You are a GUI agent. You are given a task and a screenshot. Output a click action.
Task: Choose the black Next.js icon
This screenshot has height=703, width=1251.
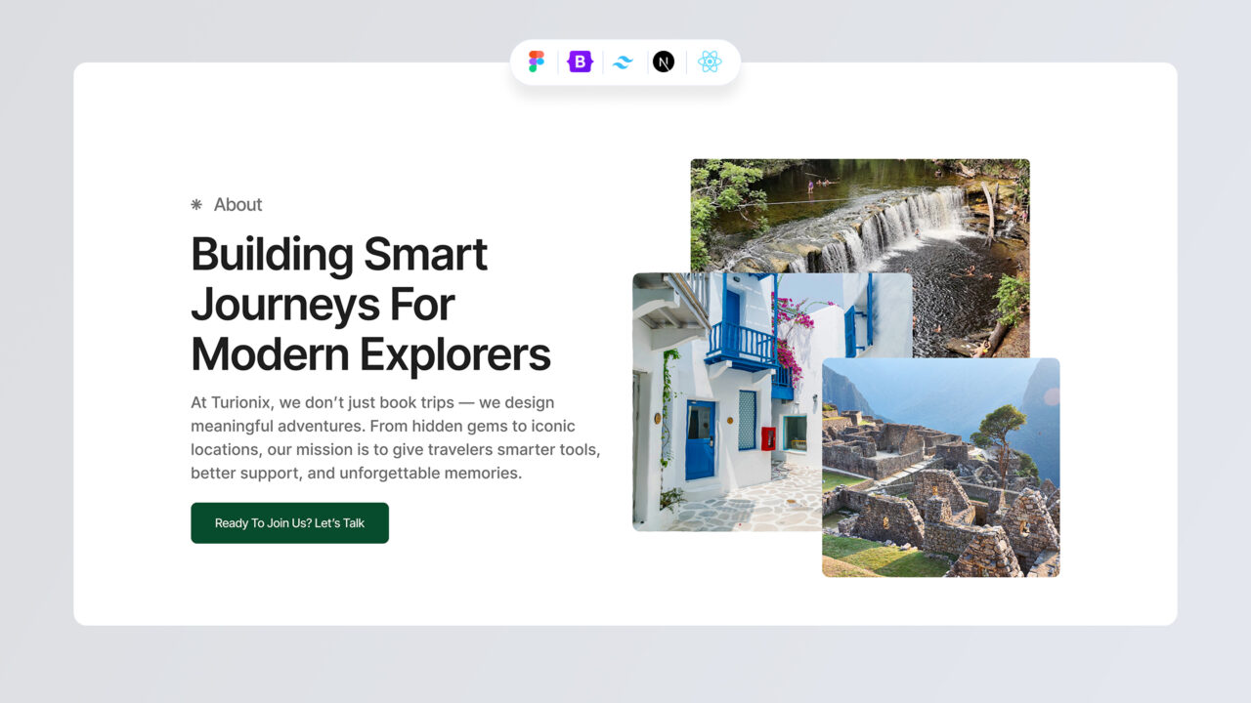click(664, 62)
